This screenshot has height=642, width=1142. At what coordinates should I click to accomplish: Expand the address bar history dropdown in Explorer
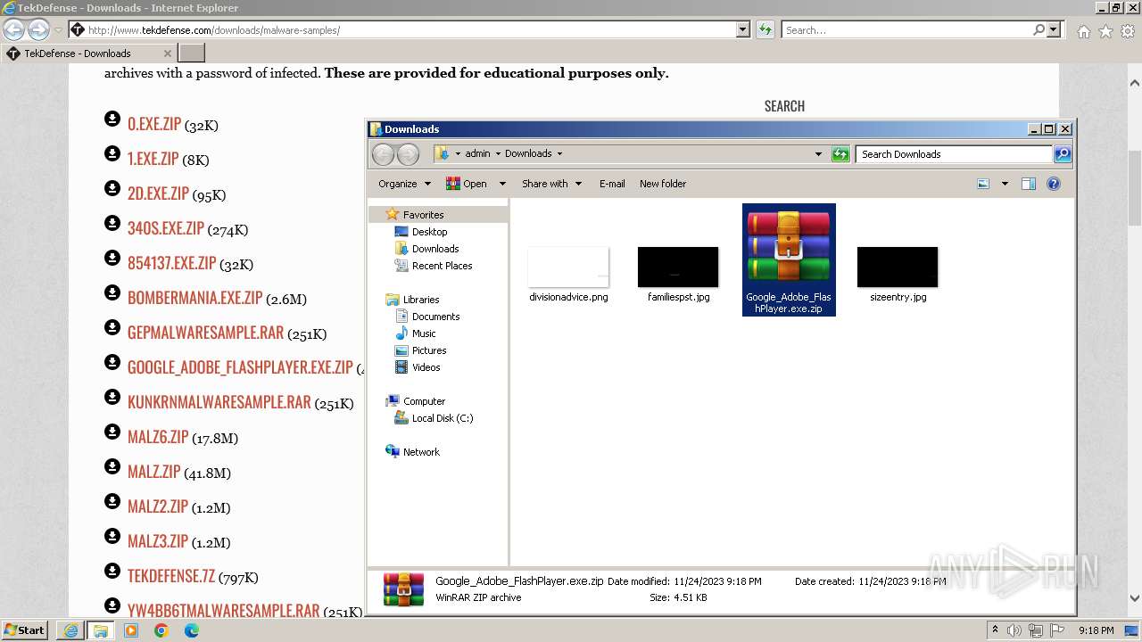point(818,154)
